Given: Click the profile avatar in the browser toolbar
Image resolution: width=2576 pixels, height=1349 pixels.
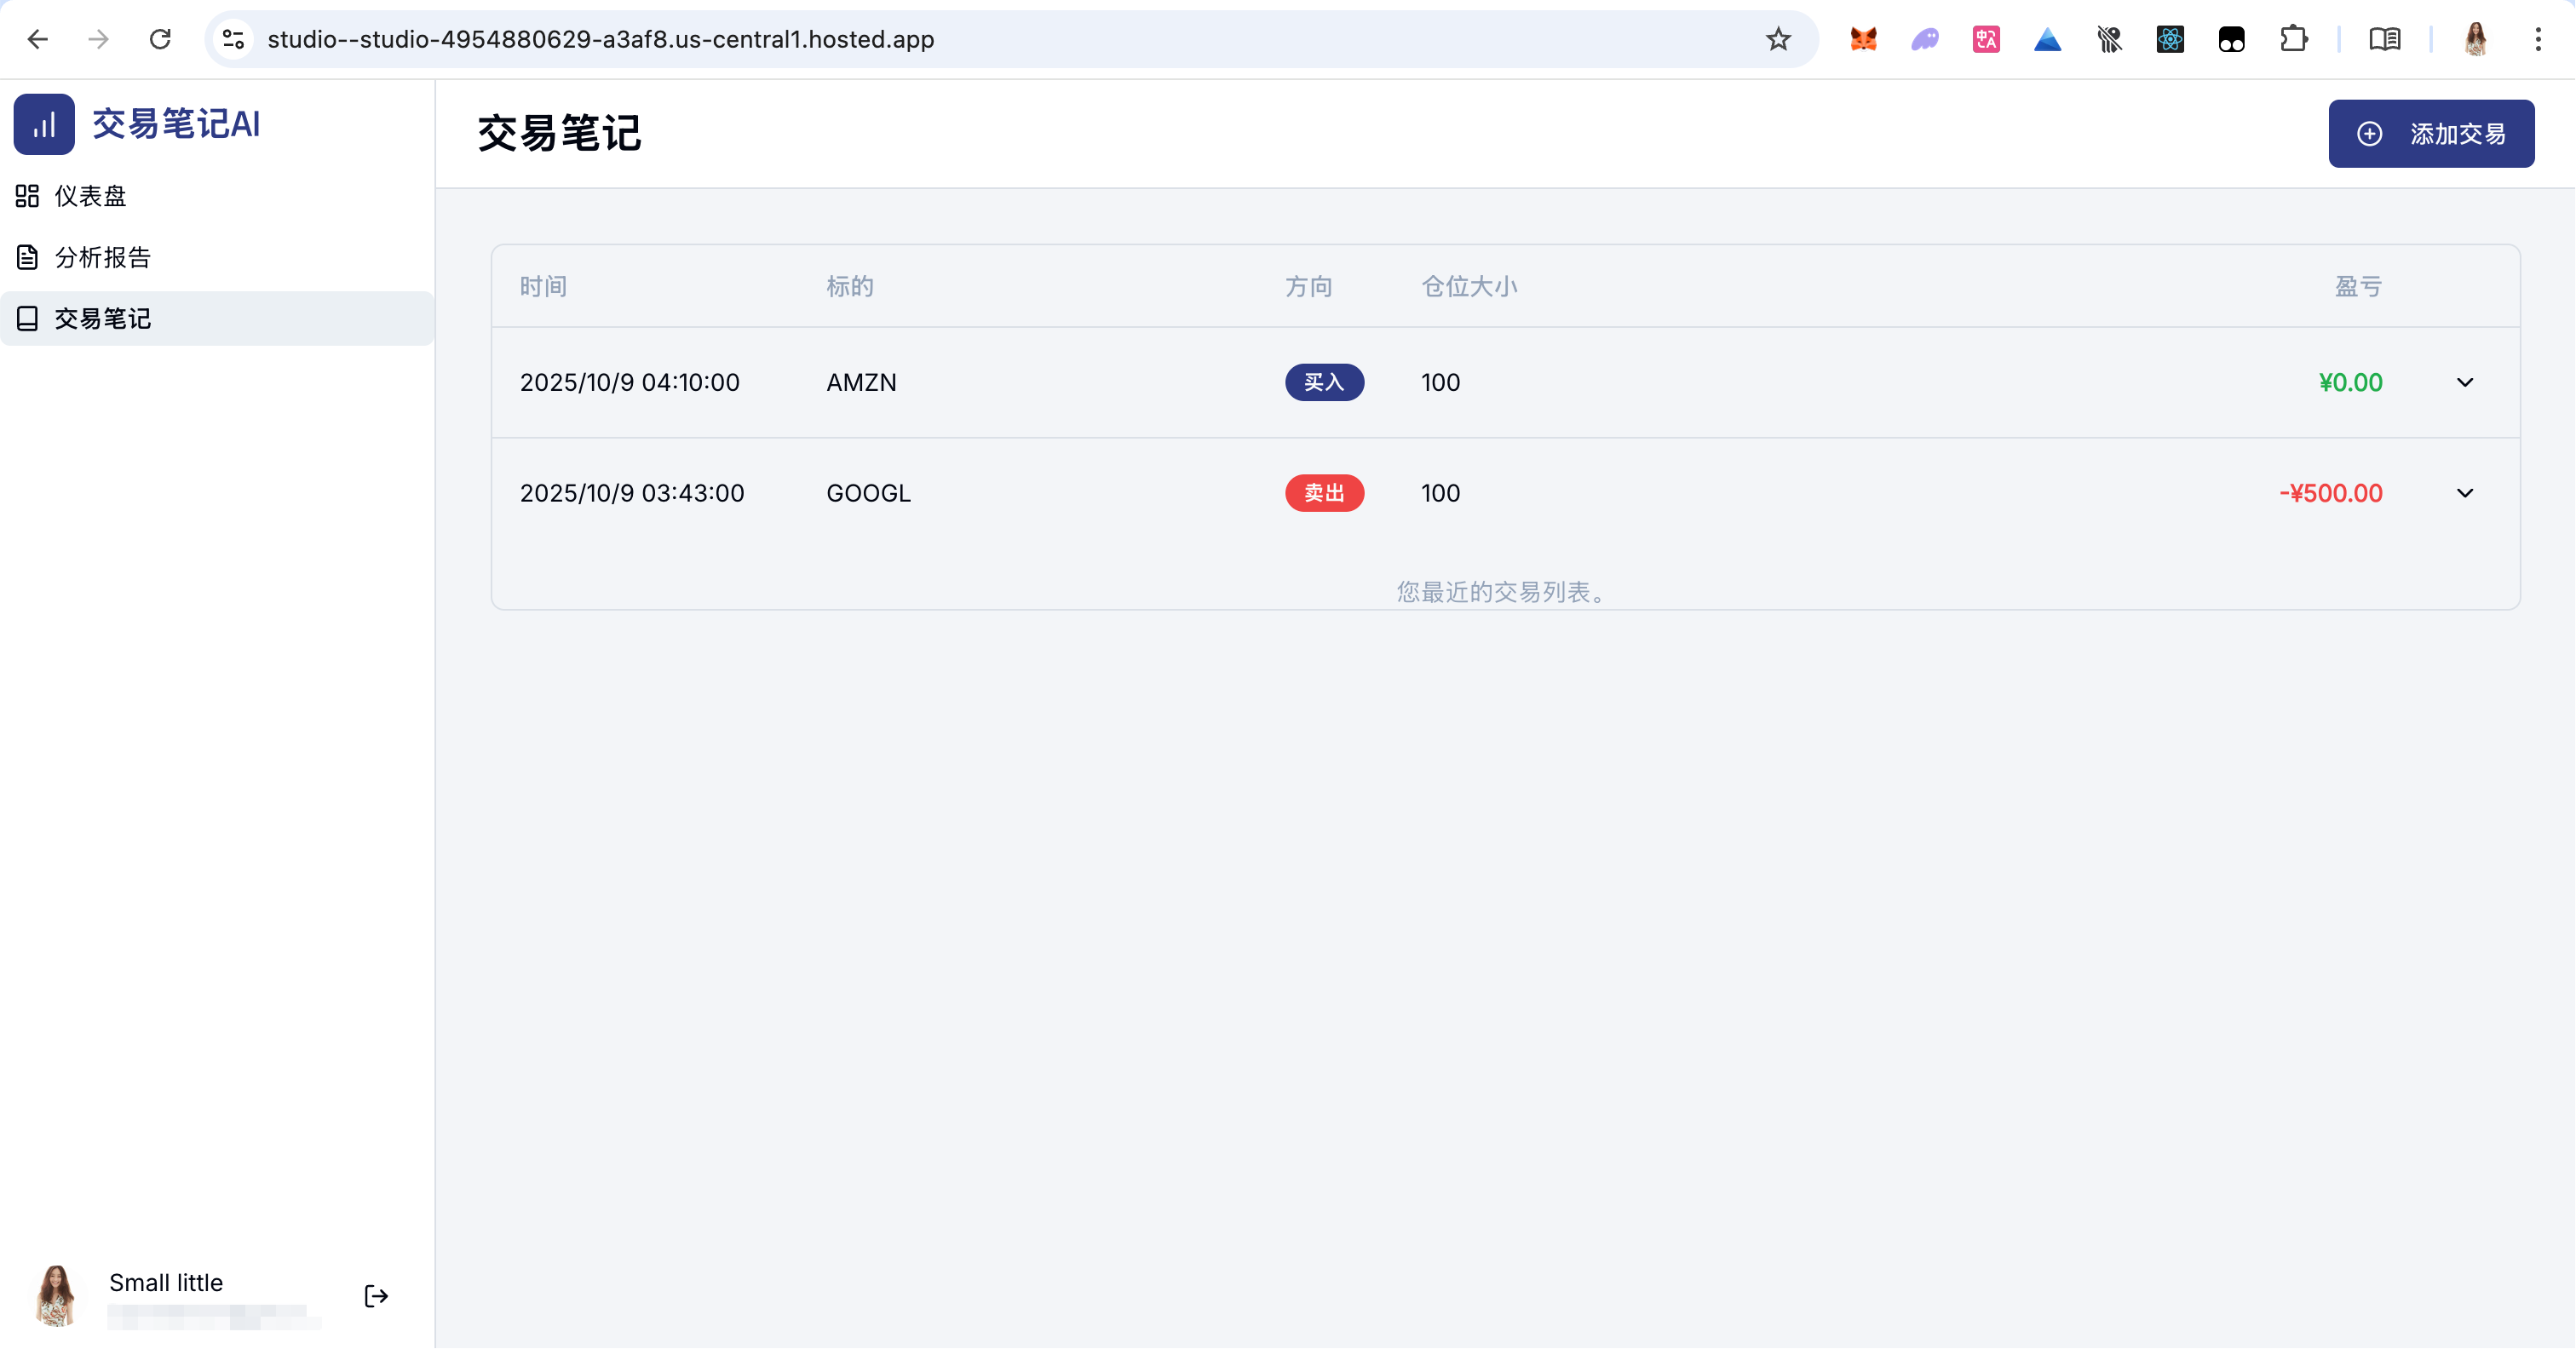Looking at the screenshot, I should click(x=2475, y=39).
